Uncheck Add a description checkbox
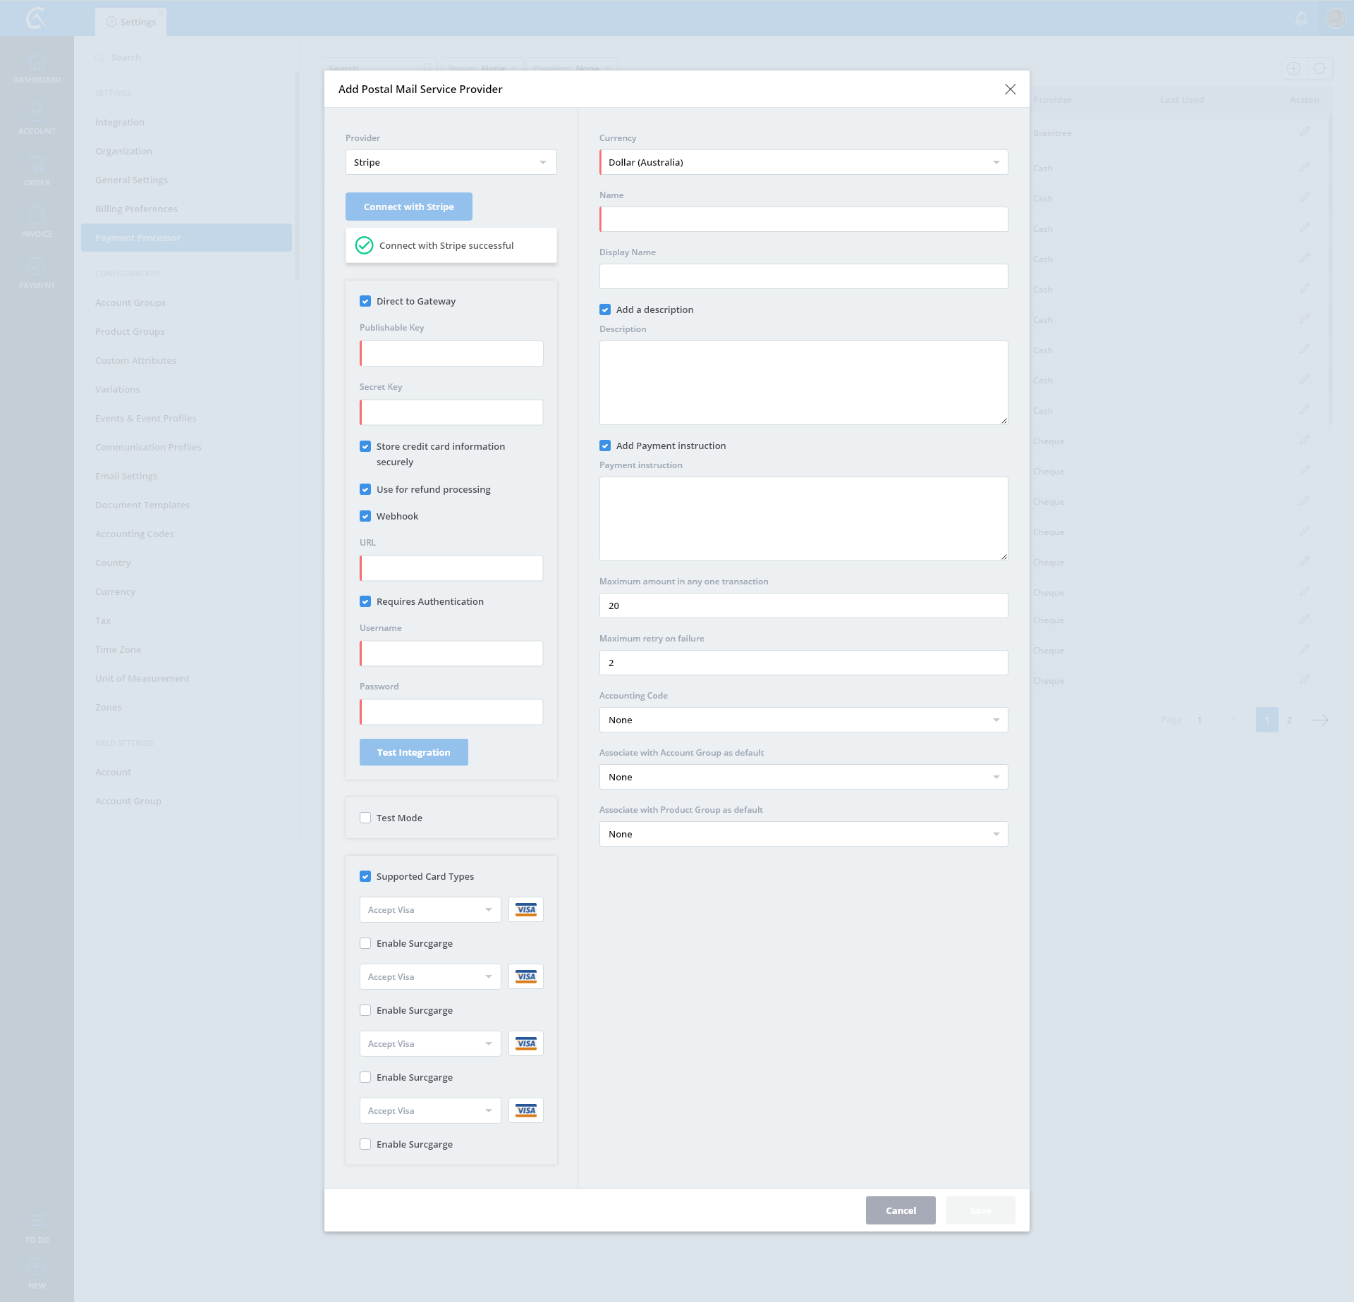Screen dimensions: 1354x1302 pyautogui.click(x=605, y=309)
